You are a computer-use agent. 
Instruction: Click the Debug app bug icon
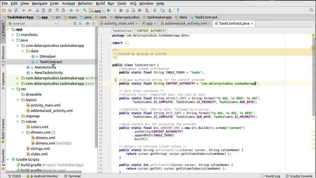[121, 10]
